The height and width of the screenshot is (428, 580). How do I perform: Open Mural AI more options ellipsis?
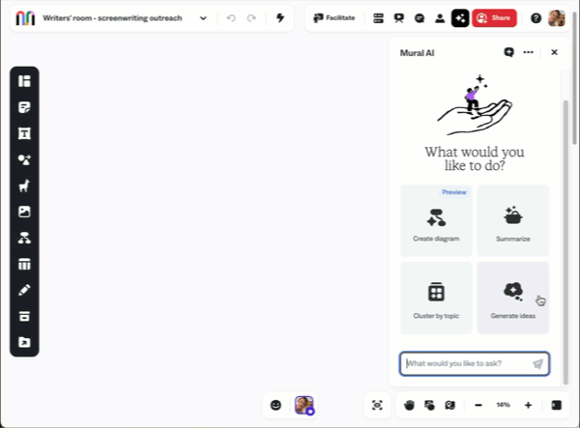pyautogui.click(x=528, y=52)
